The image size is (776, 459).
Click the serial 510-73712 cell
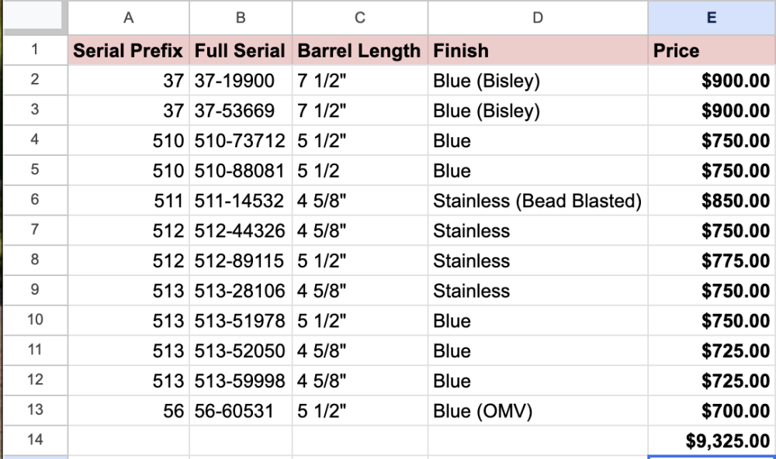click(x=241, y=140)
